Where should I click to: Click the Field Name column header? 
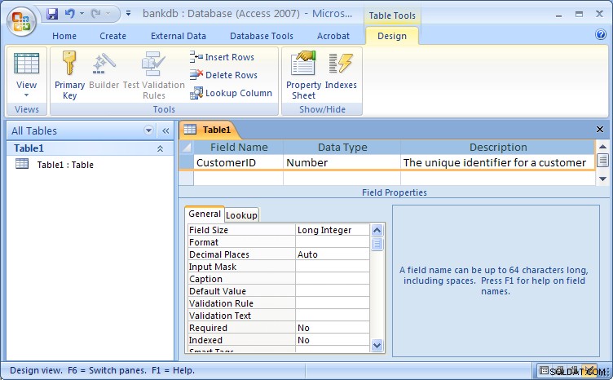click(x=239, y=147)
